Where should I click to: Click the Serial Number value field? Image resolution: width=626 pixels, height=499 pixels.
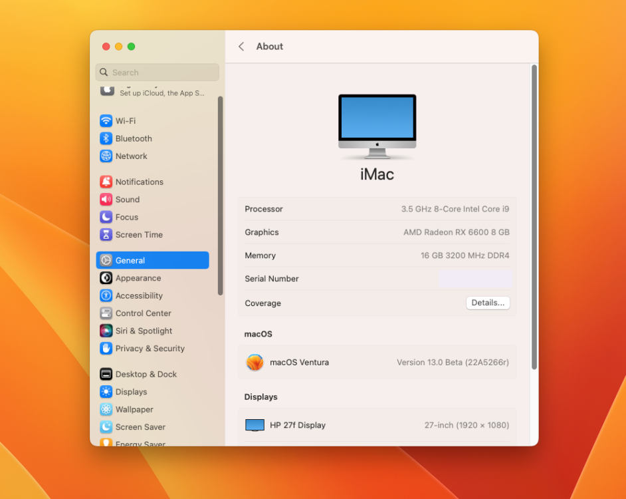point(475,279)
